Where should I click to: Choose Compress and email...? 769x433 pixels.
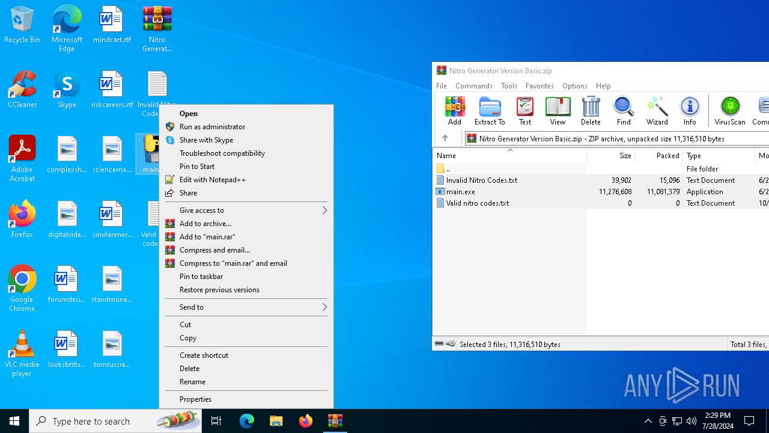tap(246, 250)
